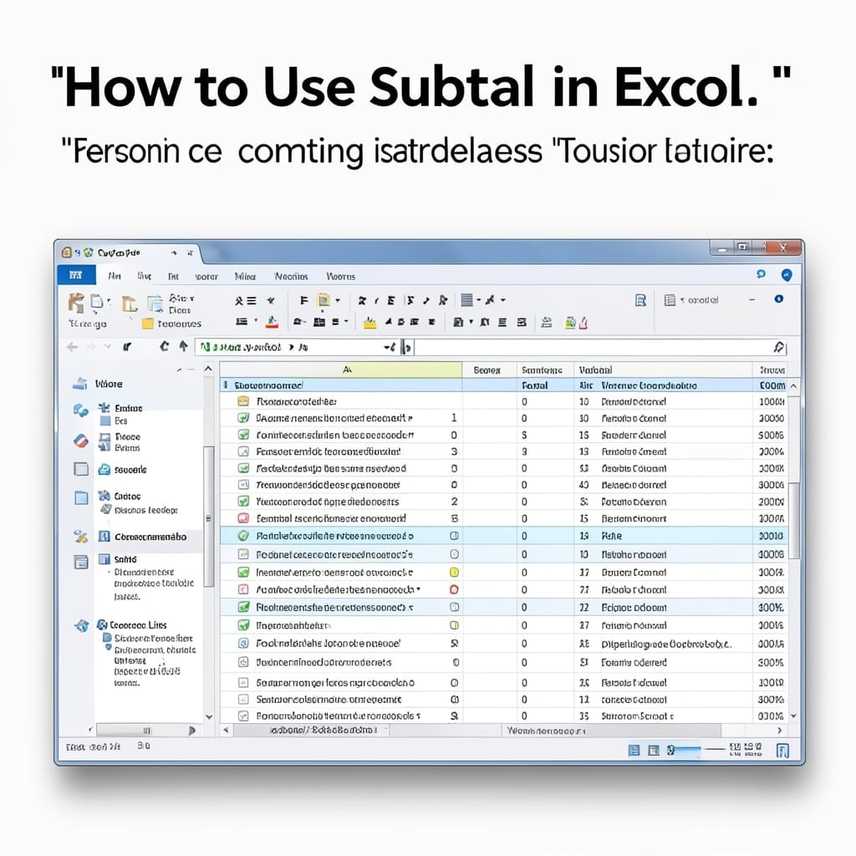Toggle checkbox on row reading Foomy Oderrerd
Screen dimensions: 856x856
click(x=243, y=662)
